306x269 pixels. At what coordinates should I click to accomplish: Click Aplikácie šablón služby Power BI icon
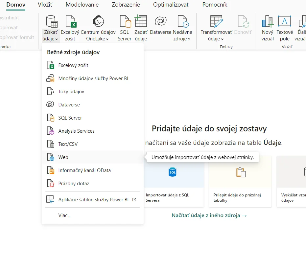(50, 200)
